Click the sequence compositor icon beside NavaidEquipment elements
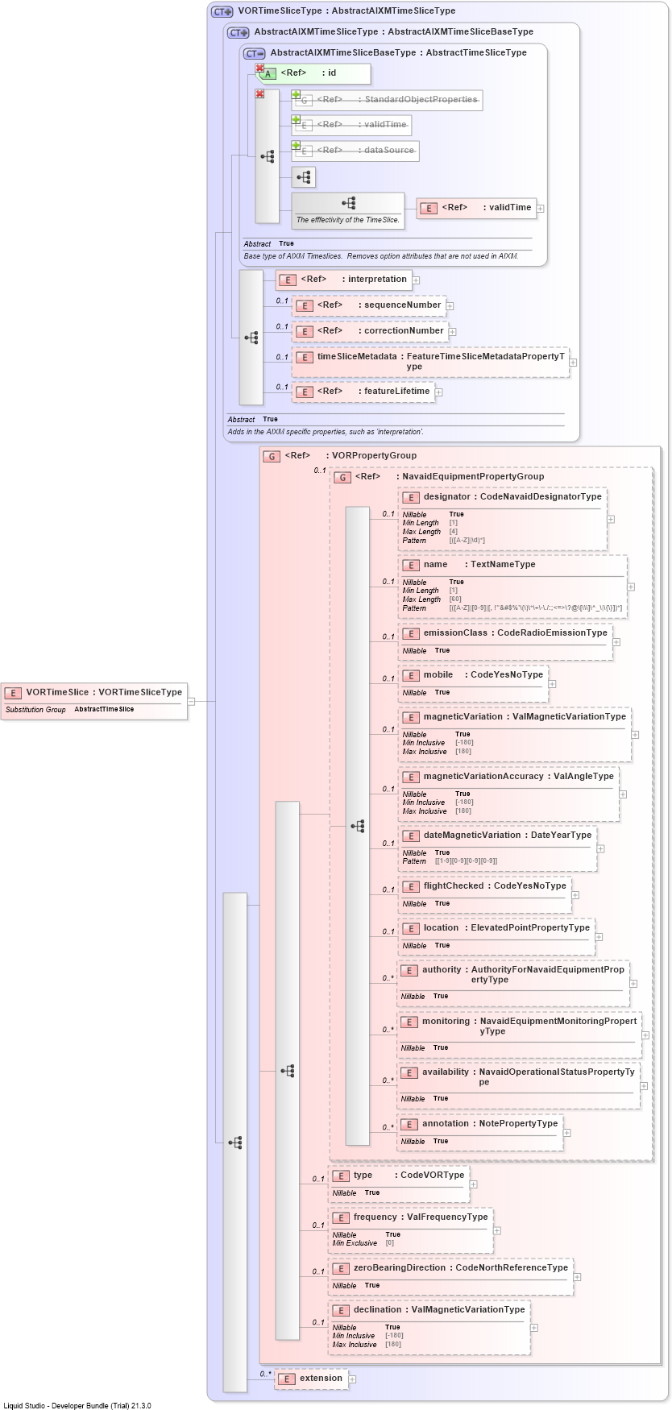Screen dimensions: 672x1410 (358, 826)
